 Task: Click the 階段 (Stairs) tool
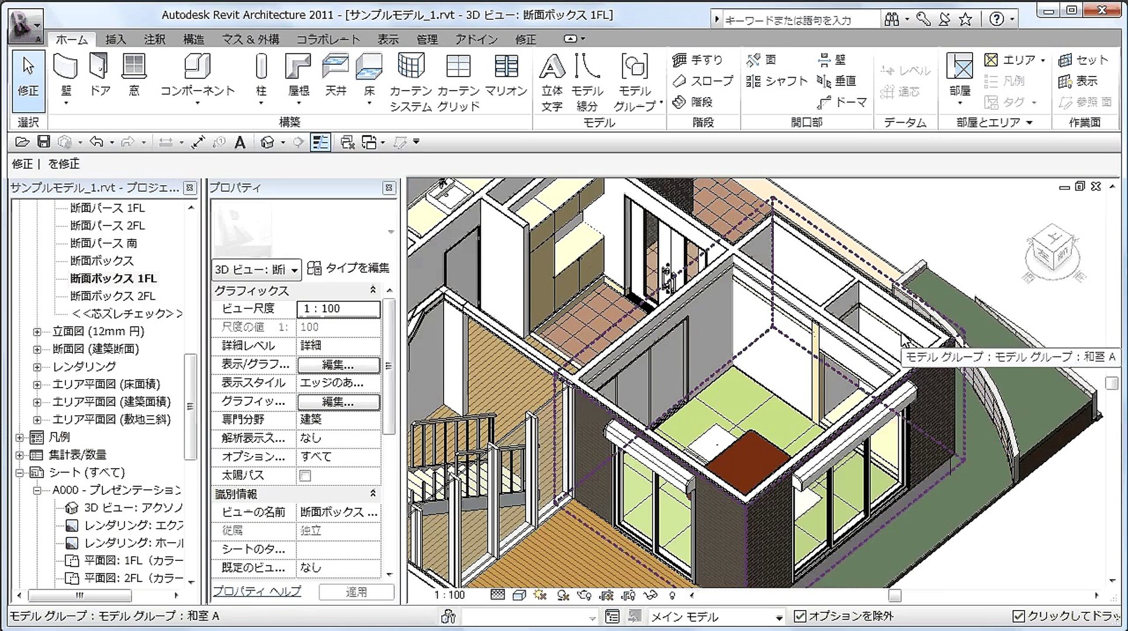pyautogui.click(x=693, y=102)
